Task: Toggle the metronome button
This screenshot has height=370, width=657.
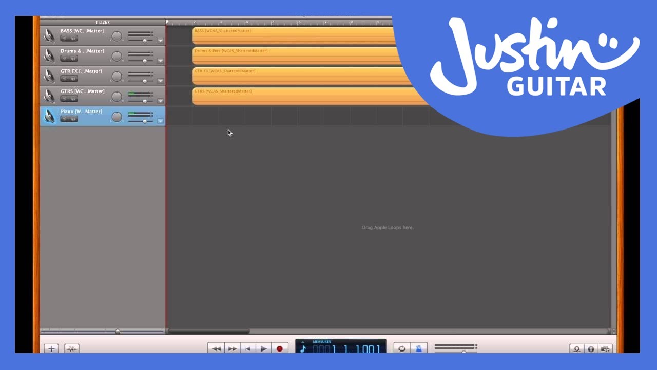Action: click(418, 348)
